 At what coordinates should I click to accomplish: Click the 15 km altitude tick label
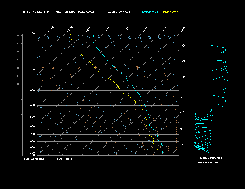[18, 35]
